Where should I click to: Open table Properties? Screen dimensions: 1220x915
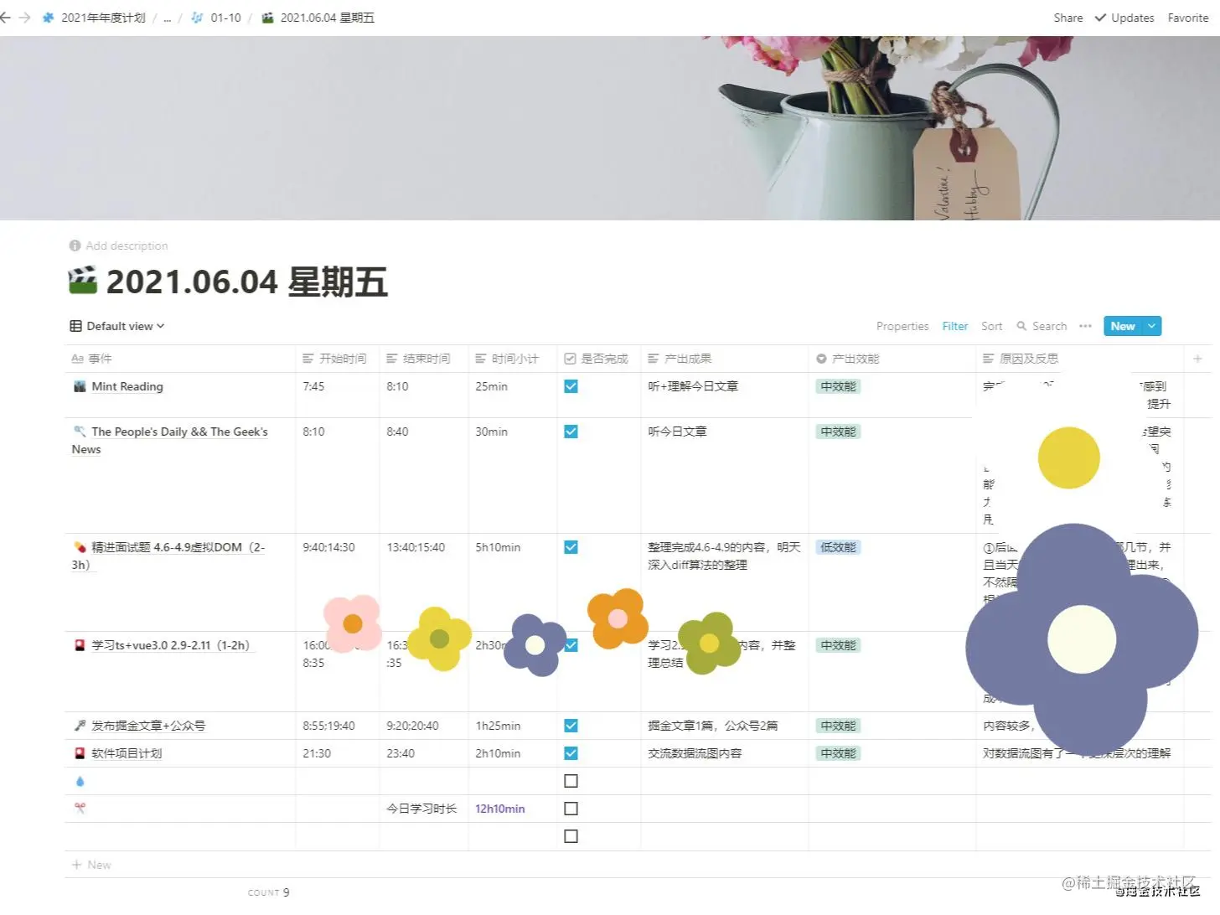tap(902, 326)
